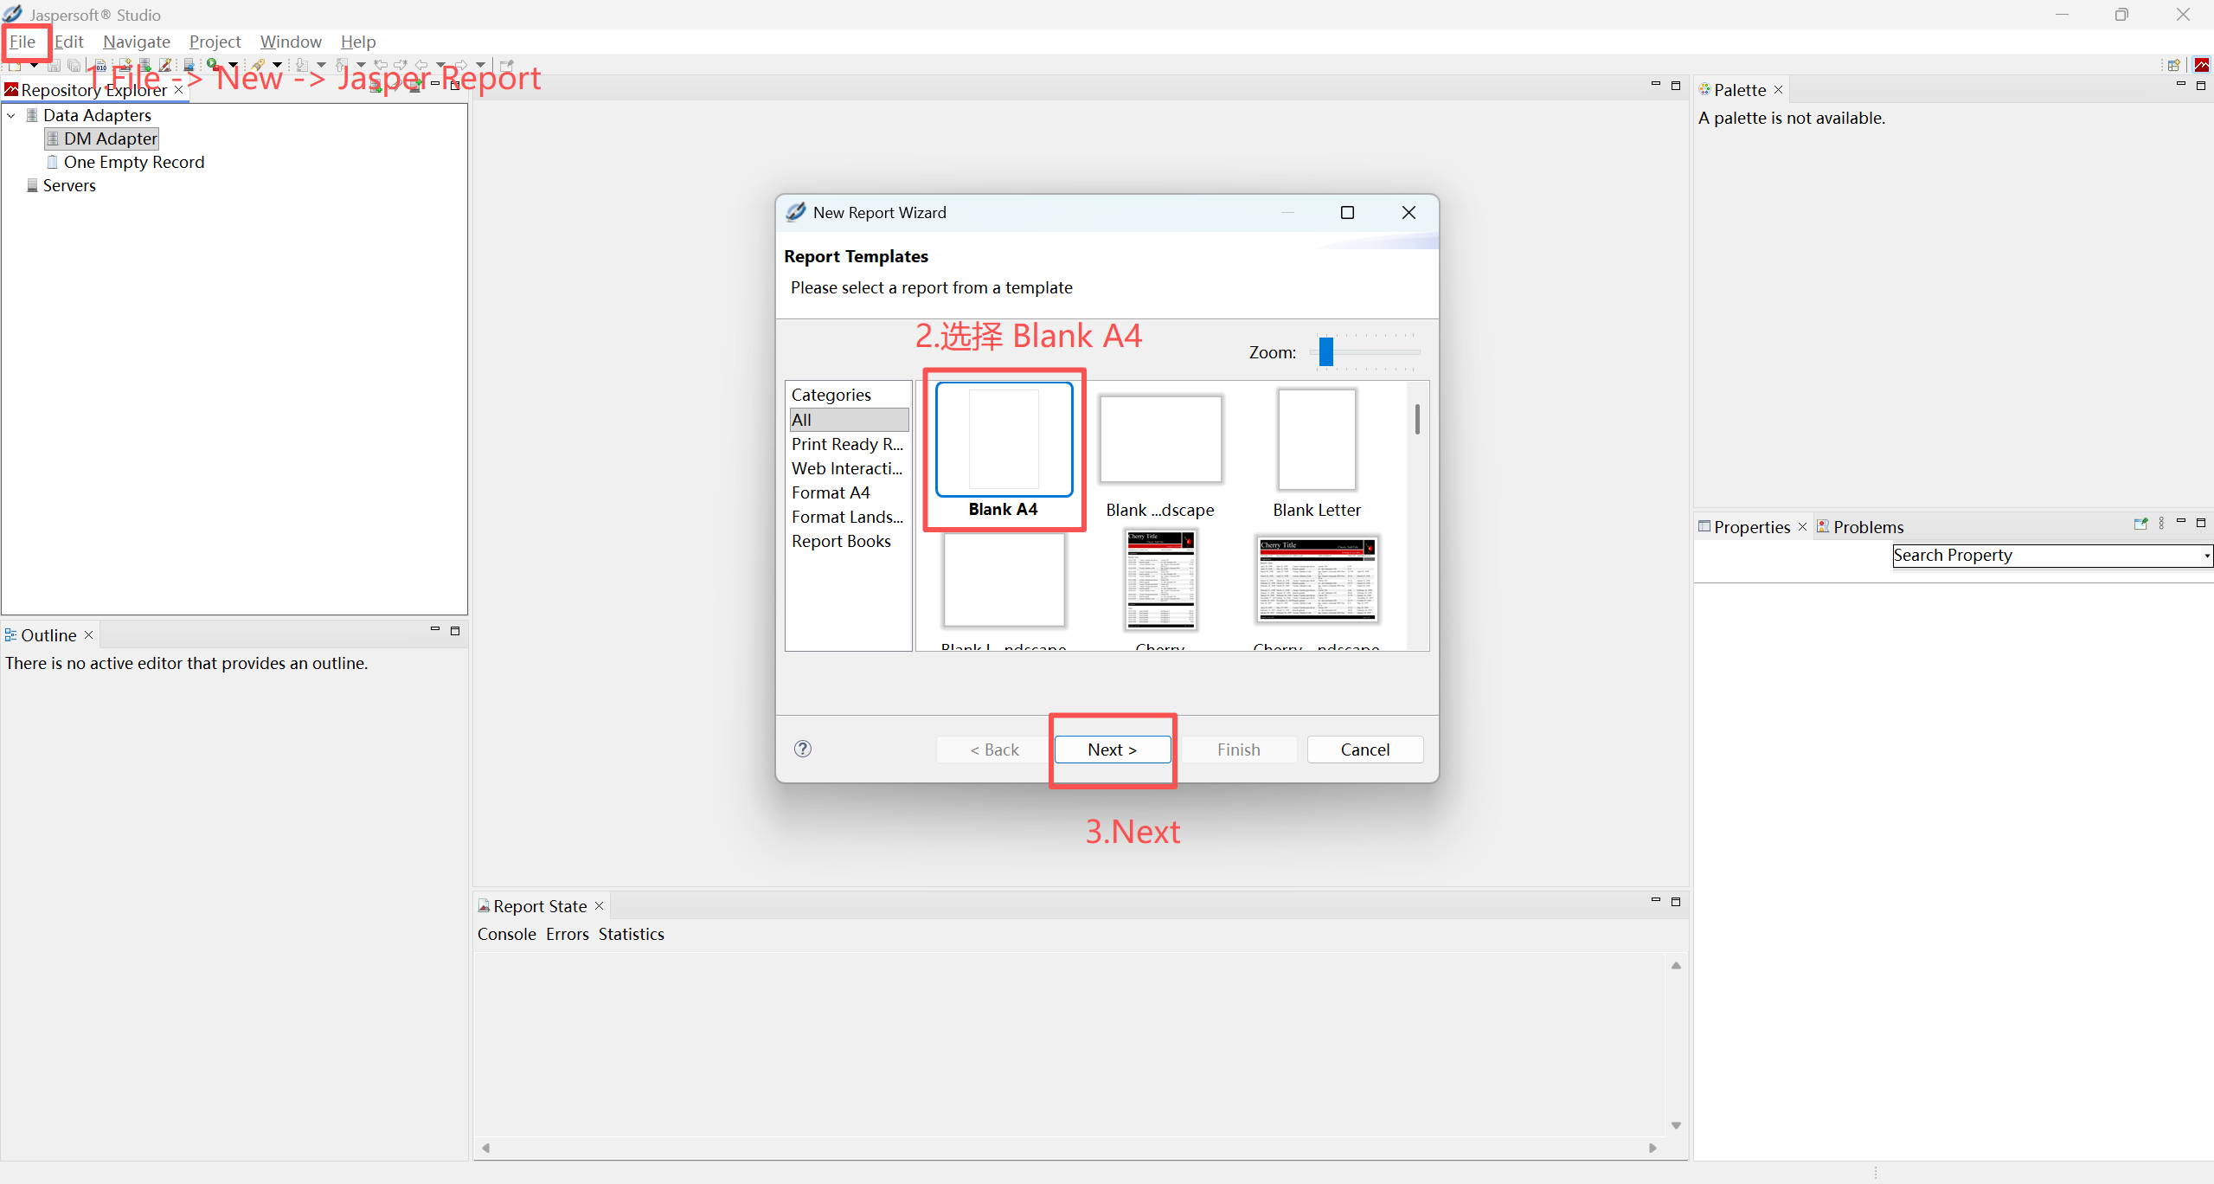This screenshot has width=2214, height=1184.
Task: Click the Next button in wizard
Action: pos(1112,750)
